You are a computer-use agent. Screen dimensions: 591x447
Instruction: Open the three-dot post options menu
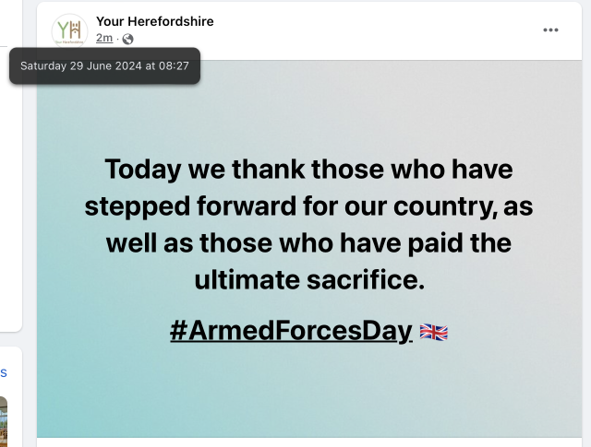click(550, 29)
